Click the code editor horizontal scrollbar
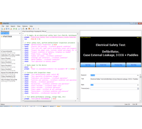The width and height of the screenshot is (142, 129). point(50,101)
